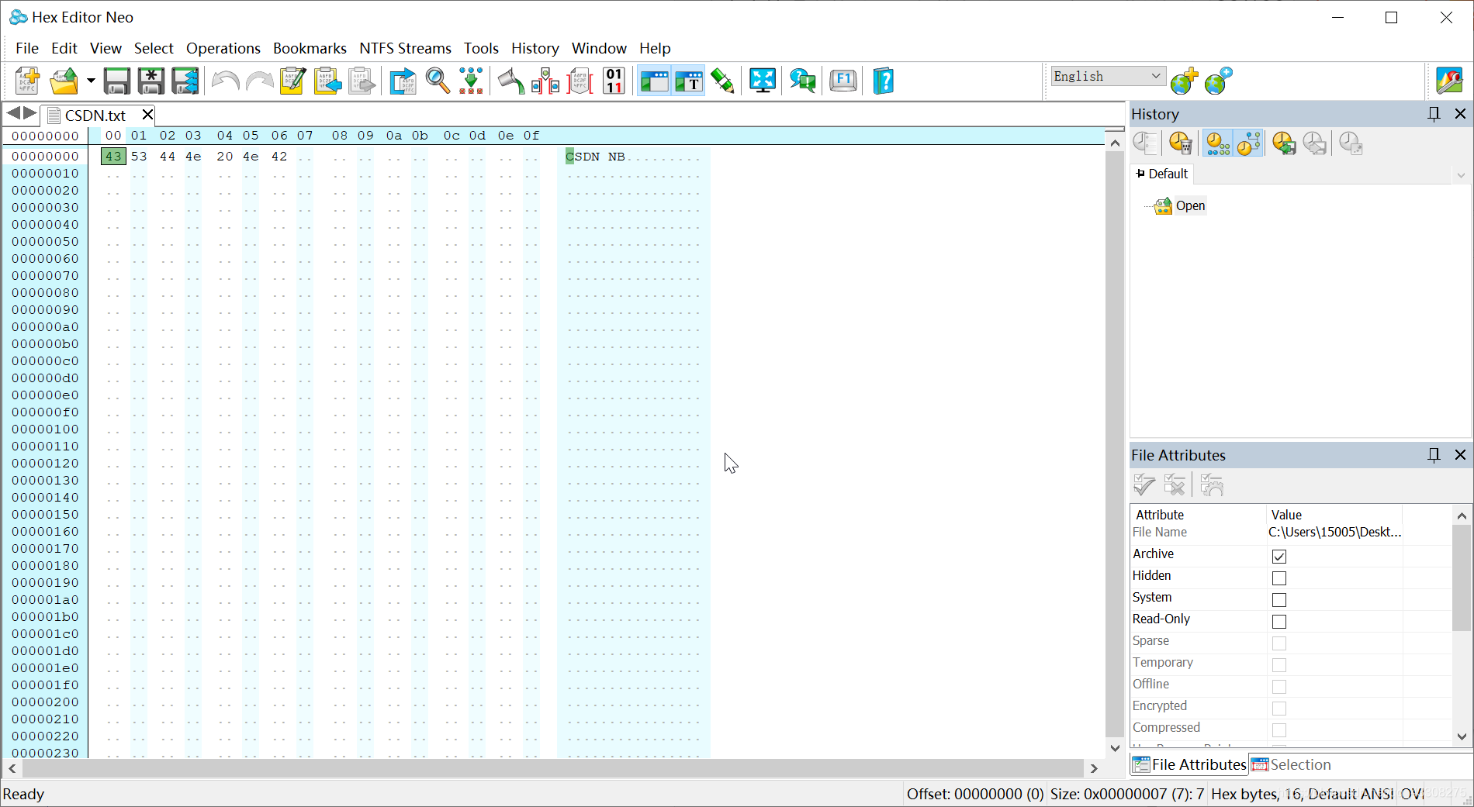The height and width of the screenshot is (807, 1474).
Task: Click the hex bracket selection icon
Action: pyautogui.click(x=580, y=81)
